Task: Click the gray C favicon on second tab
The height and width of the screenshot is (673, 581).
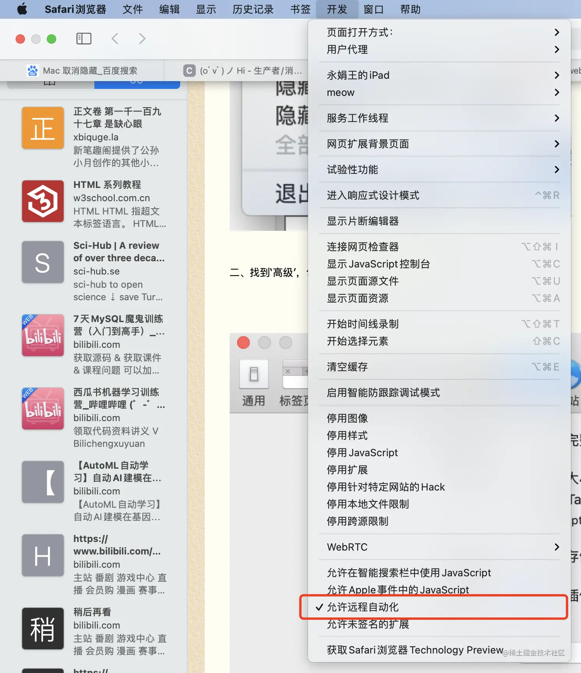Action: (x=189, y=71)
